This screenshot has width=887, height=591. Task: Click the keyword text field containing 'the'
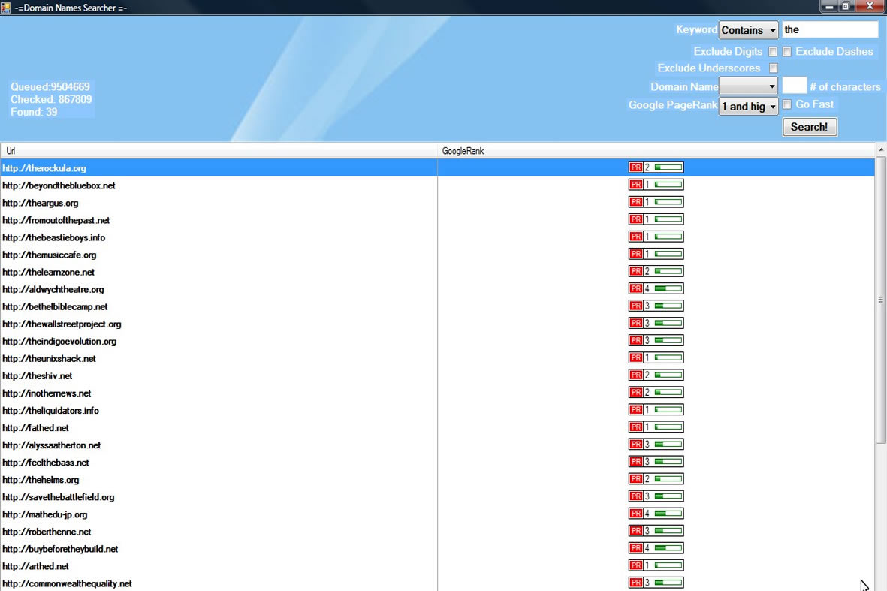(x=830, y=29)
